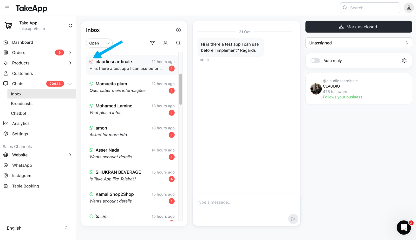Screen dimensions: 416x240
Task: Click the Inbox list scrollbar
Action: [x=180, y=89]
